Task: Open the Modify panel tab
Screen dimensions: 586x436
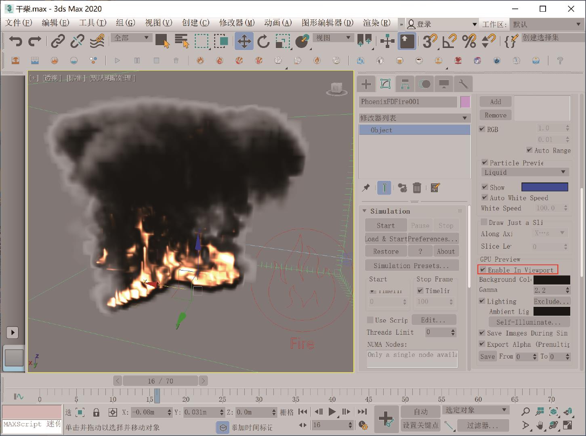Action: 385,84
